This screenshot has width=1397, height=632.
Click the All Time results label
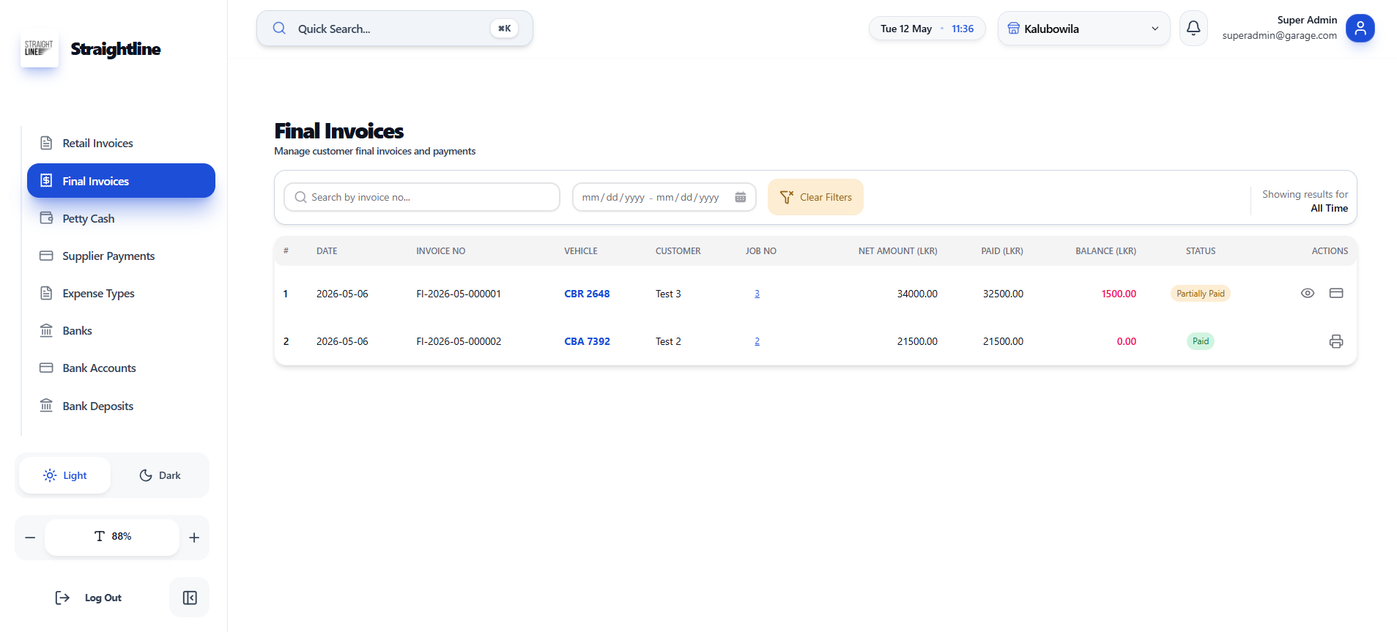click(x=1329, y=208)
